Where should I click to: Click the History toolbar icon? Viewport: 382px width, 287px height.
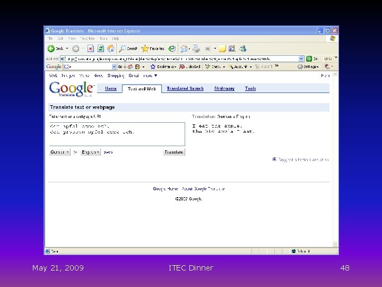[x=172, y=48]
